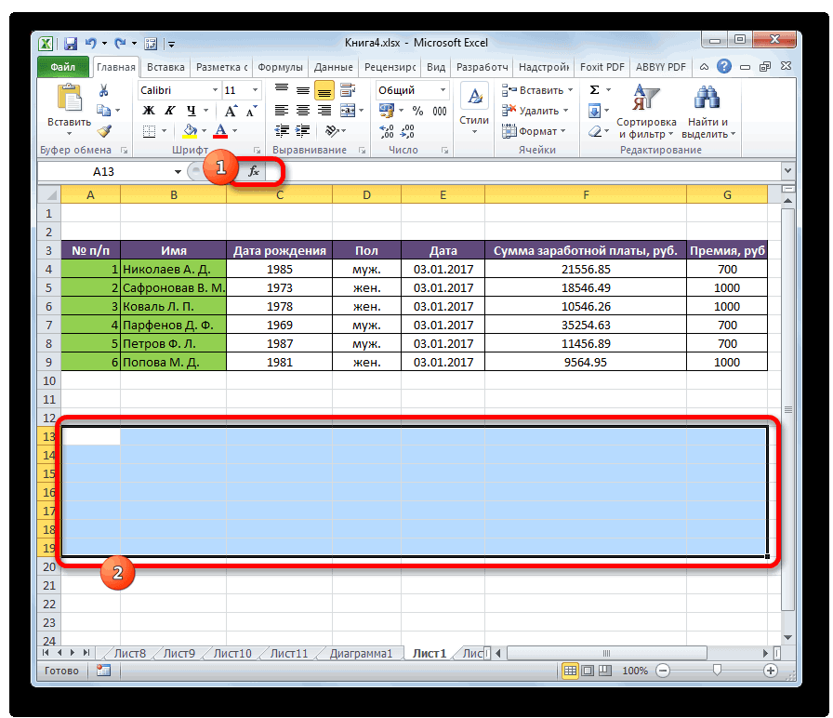Toggle bold Ж formatting
The width and height of the screenshot is (833, 718).
pos(148,111)
